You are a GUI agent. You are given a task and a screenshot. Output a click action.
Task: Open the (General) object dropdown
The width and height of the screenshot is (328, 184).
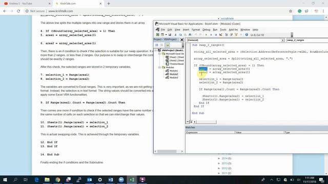pyautogui.click(x=282, y=40)
